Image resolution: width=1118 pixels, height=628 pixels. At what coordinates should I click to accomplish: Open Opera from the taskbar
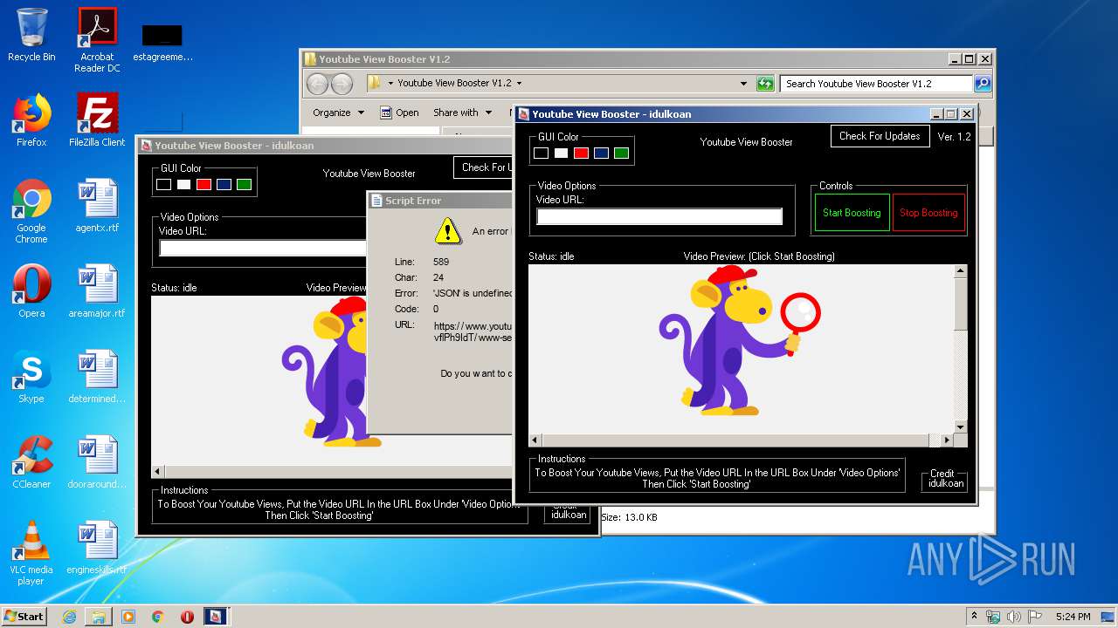click(187, 617)
